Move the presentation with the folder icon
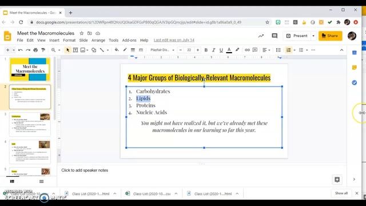The width and height of the screenshot is (366, 206). [x=90, y=33]
